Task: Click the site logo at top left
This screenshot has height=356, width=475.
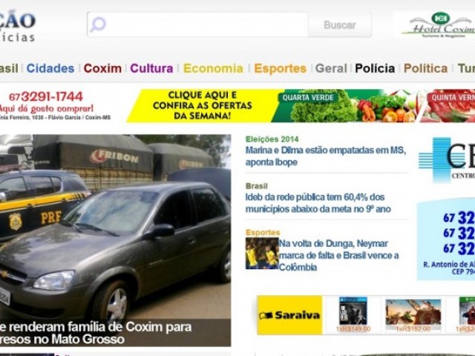Action: pyautogui.click(x=18, y=27)
